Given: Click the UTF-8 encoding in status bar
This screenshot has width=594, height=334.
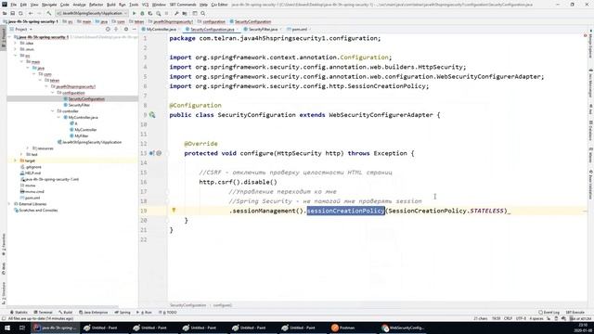Looking at the screenshot, I should 521,318.
